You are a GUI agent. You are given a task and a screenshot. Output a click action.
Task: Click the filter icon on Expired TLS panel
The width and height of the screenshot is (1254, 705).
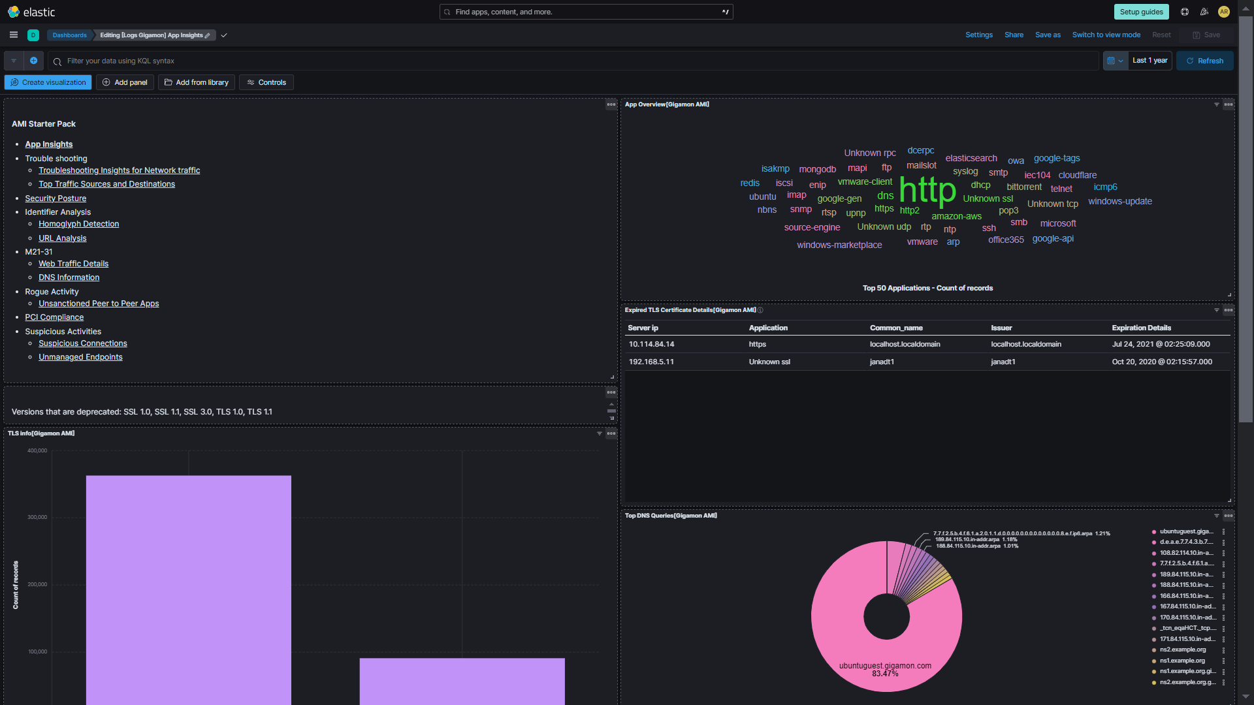coord(1216,310)
